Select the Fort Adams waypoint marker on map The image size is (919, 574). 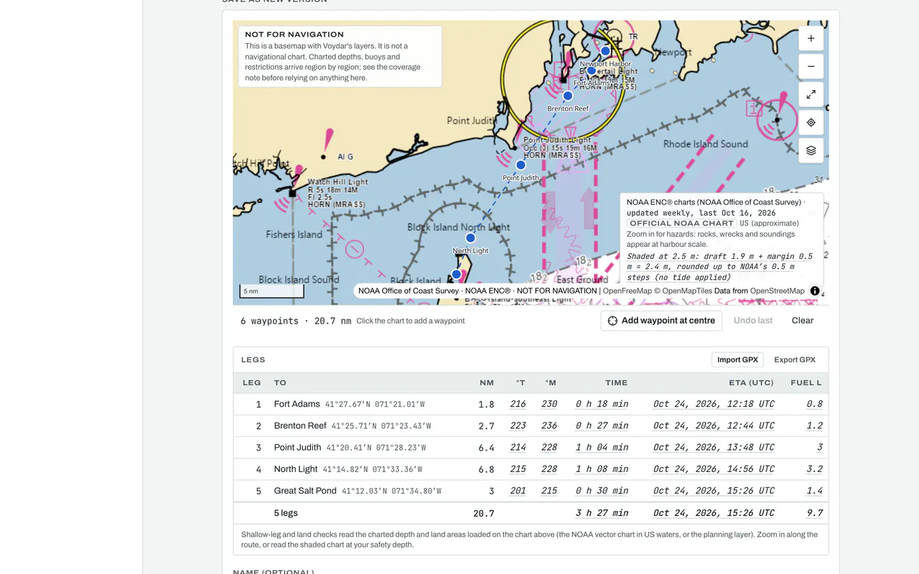click(592, 70)
